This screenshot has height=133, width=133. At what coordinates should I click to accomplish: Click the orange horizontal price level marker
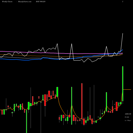point(127,90)
